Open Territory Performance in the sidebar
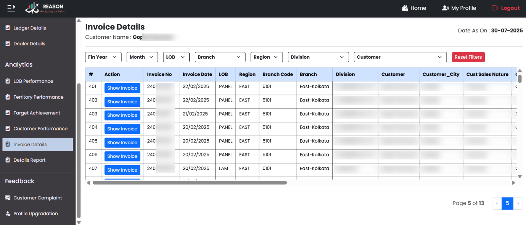The width and height of the screenshot is (526, 225). point(38,97)
